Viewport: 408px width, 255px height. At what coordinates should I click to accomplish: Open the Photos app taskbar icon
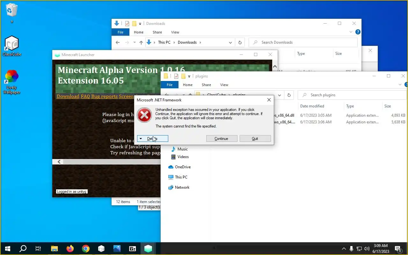[x=117, y=249]
